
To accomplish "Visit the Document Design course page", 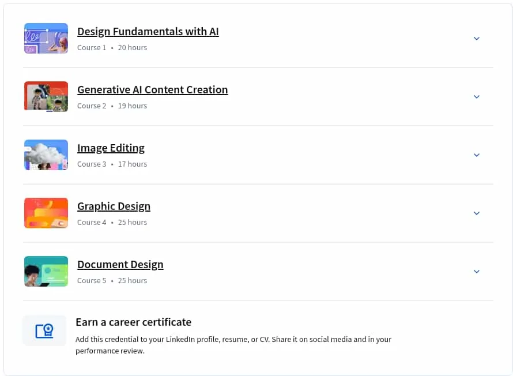I will click(120, 265).
